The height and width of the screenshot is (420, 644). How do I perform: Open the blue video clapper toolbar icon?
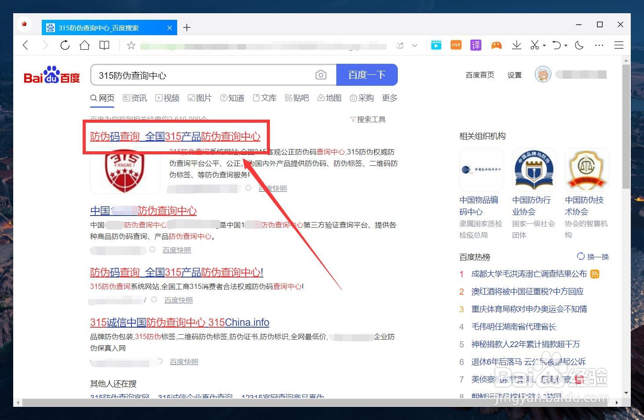pyautogui.click(x=436, y=45)
